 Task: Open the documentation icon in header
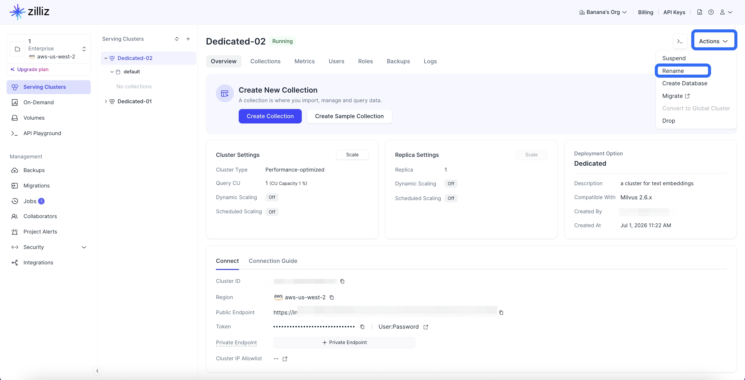tap(700, 12)
